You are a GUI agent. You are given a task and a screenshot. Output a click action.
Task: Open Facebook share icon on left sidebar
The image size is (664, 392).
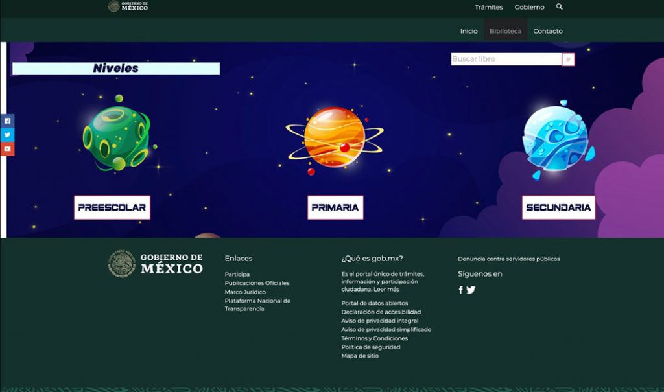pyautogui.click(x=7, y=121)
